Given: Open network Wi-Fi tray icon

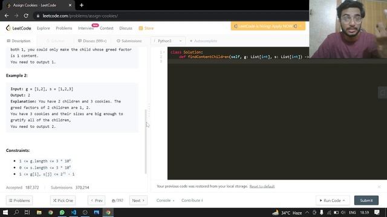Looking at the screenshot, I should pyautogui.click(x=329, y=212).
